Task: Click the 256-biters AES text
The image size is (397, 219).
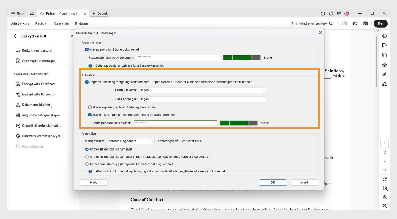Action: point(192,141)
